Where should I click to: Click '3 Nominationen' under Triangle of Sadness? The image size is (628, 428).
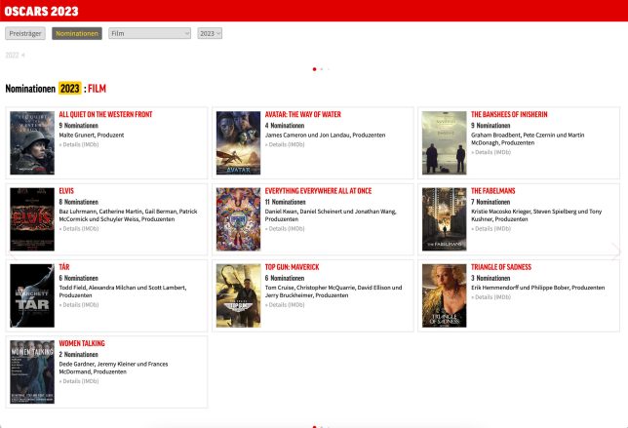[491, 278]
